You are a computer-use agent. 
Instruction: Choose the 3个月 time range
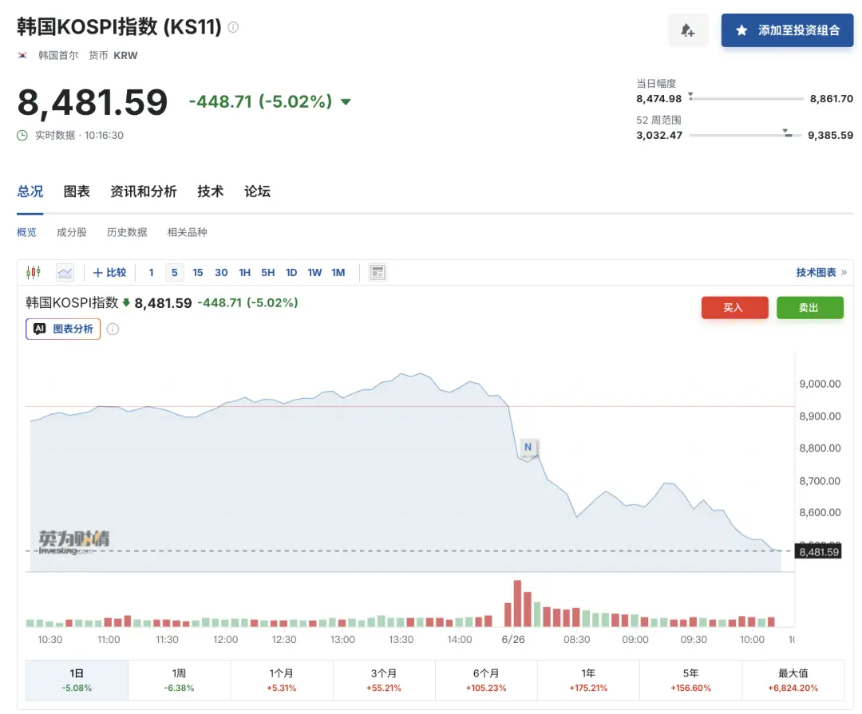click(x=384, y=680)
